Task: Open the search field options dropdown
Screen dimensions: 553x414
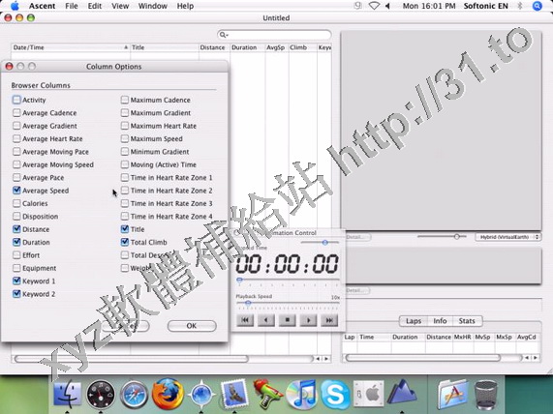Action: point(224,35)
